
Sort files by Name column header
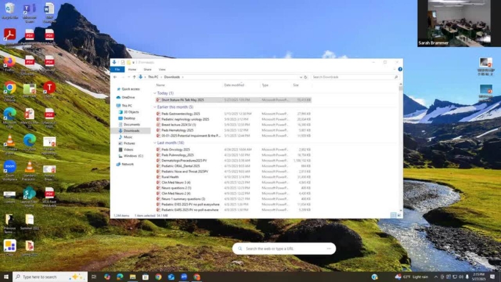[161, 85]
